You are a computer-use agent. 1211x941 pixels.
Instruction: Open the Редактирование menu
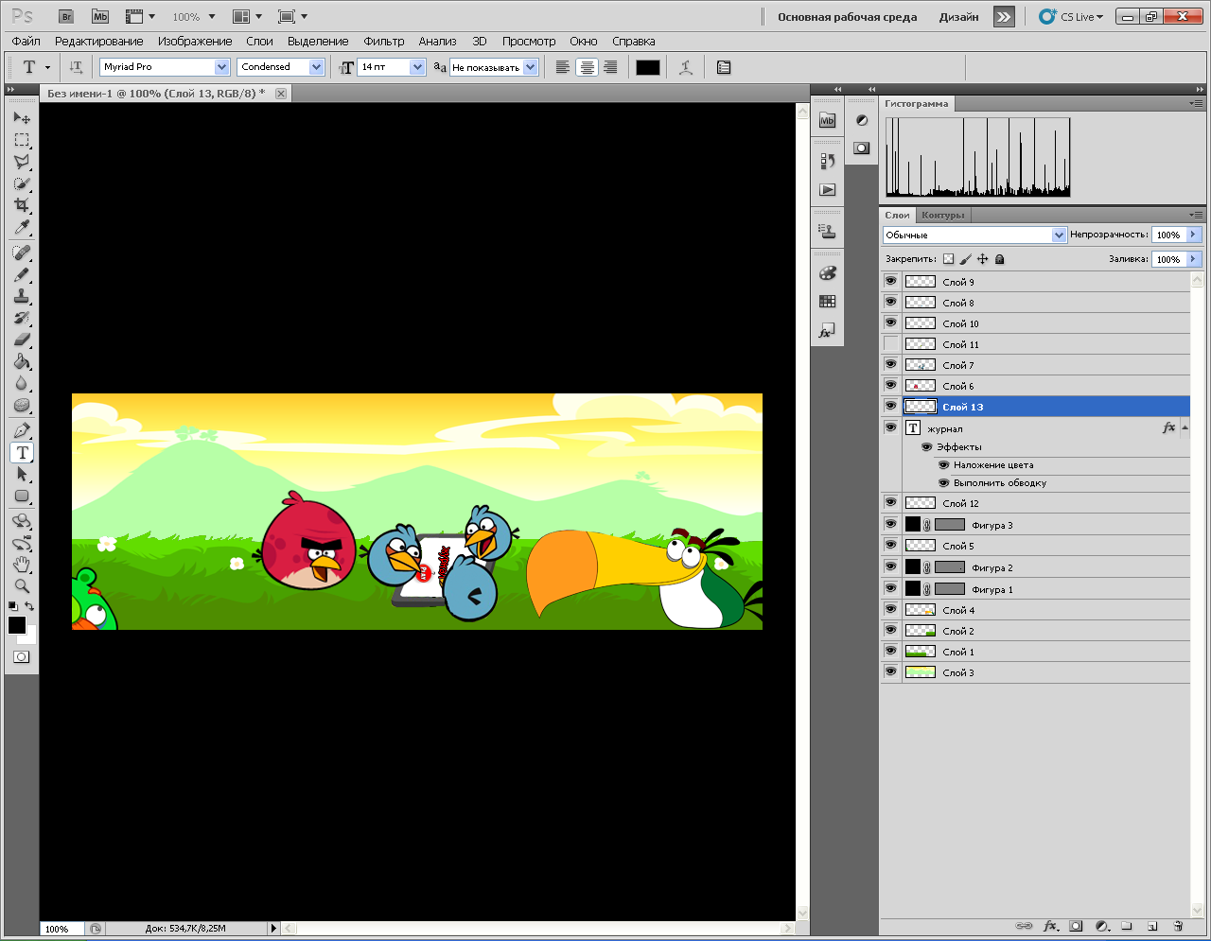(x=99, y=42)
